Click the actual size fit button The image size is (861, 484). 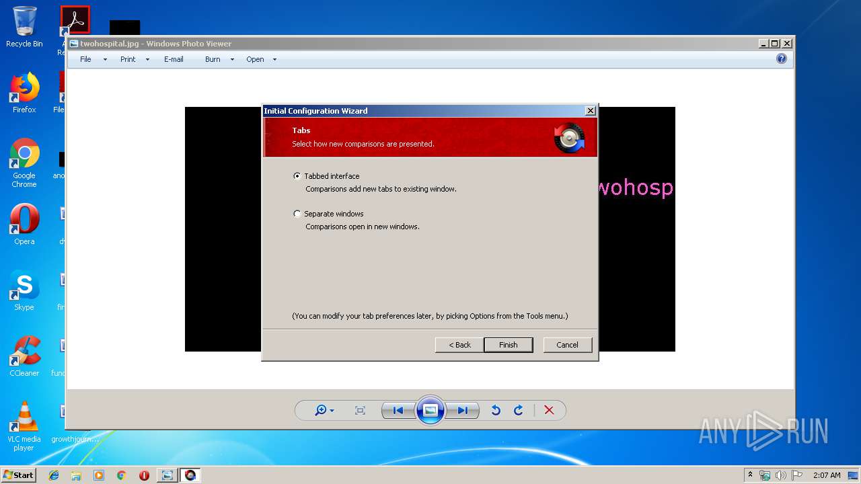coord(360,410)
